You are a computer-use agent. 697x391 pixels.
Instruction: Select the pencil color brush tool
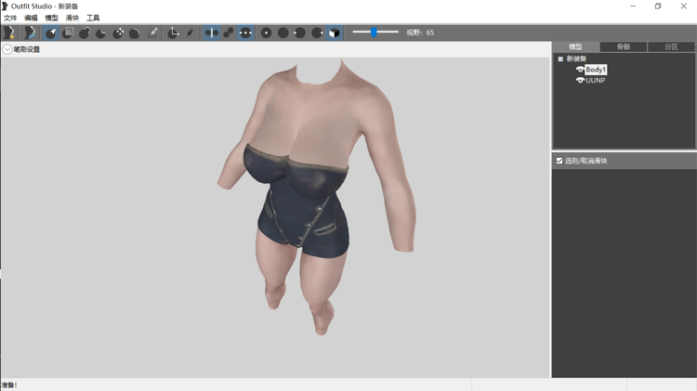coord(191,33)
